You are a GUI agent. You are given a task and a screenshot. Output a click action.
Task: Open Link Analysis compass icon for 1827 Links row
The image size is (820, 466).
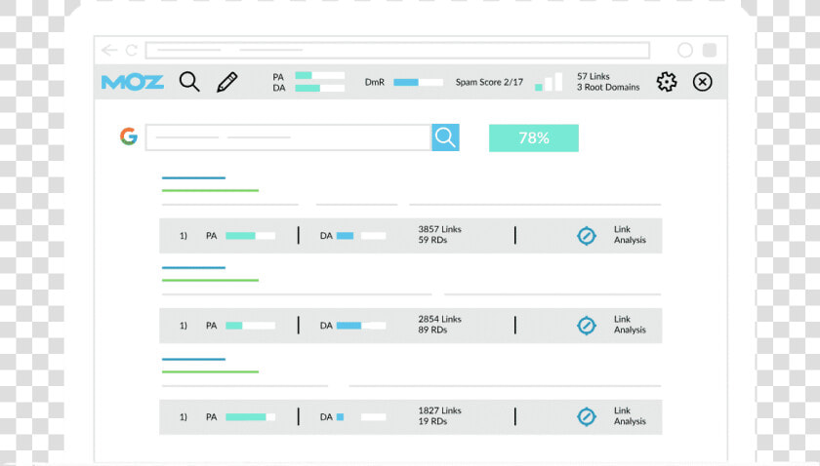click(587, 417)
